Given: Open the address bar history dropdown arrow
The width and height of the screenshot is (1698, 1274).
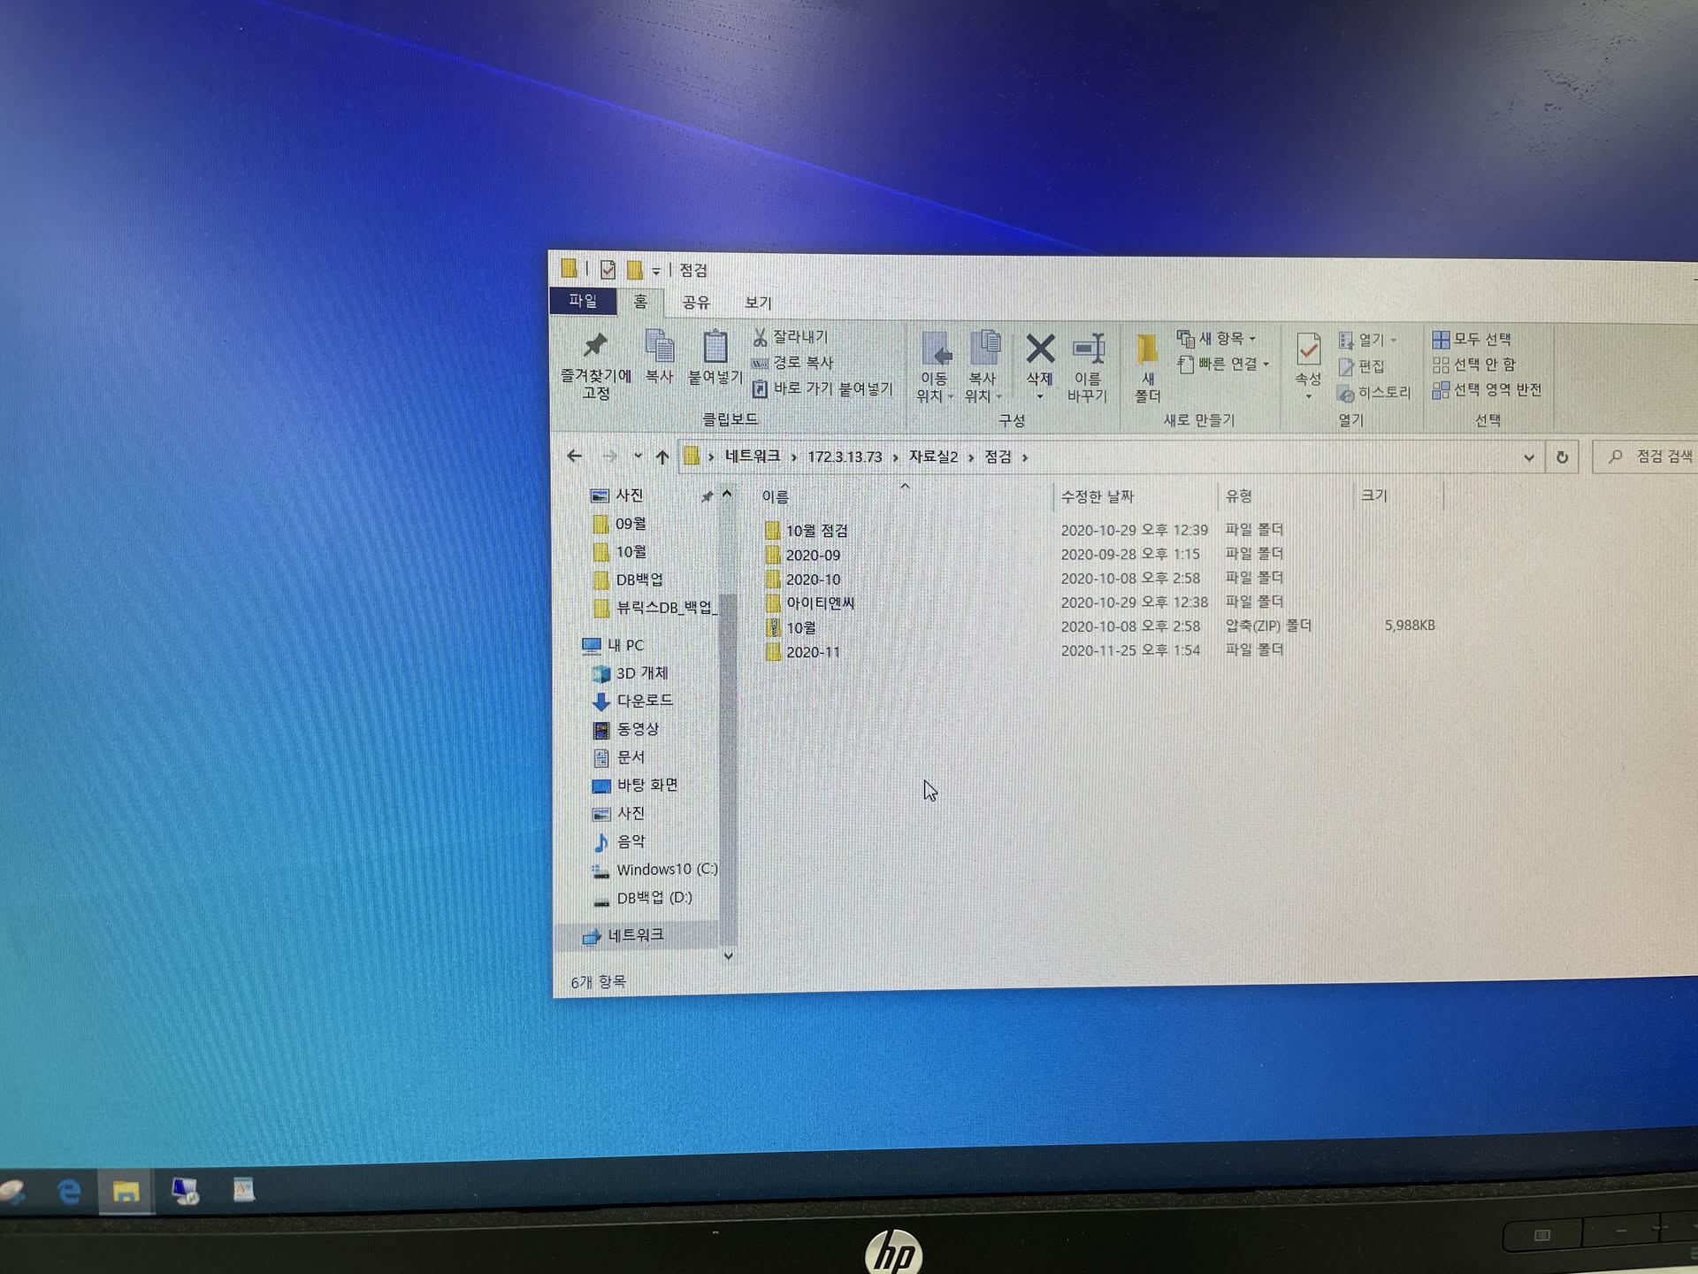Looking at the screenshot, I should 1528,457.
